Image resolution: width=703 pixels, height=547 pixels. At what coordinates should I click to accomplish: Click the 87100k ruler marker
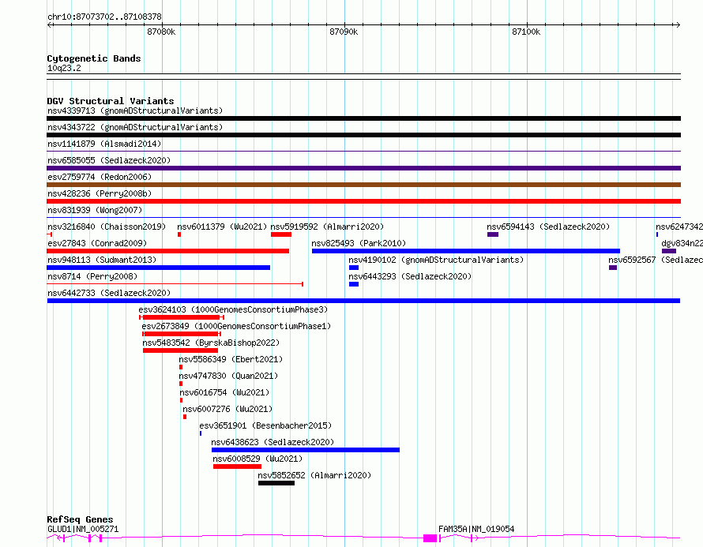coord(526,32)
